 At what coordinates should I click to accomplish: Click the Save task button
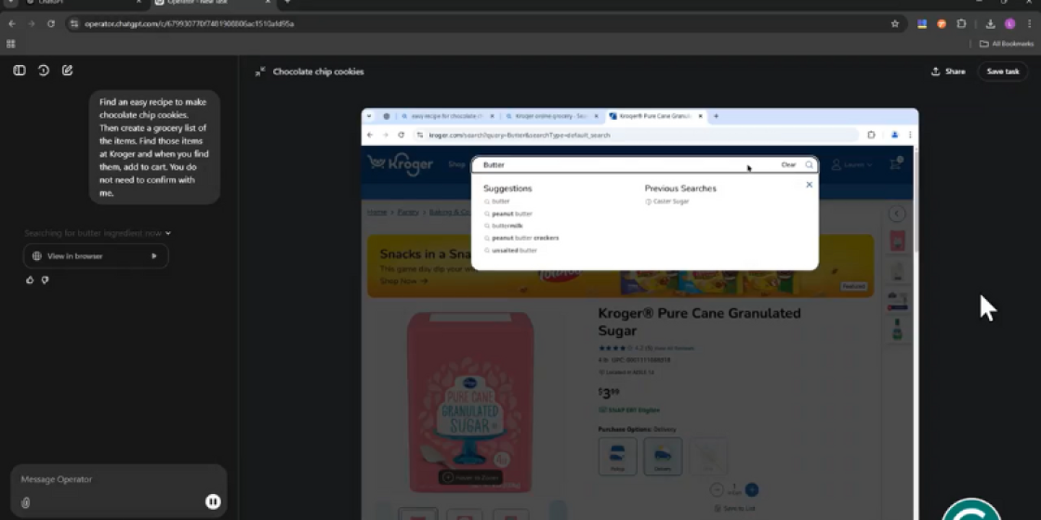(x=1003, y=71)
